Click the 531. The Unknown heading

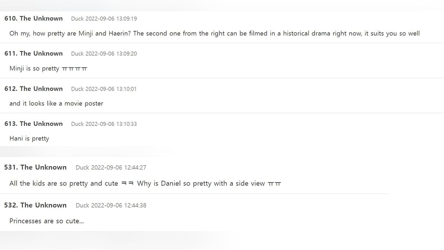[36, 167]
